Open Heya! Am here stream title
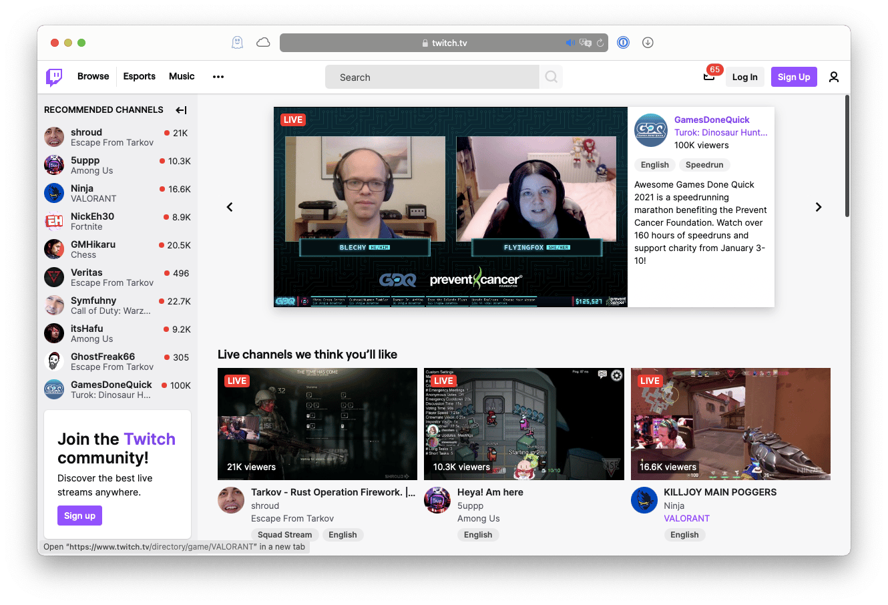Screen dimensions: 888x605 490,492
